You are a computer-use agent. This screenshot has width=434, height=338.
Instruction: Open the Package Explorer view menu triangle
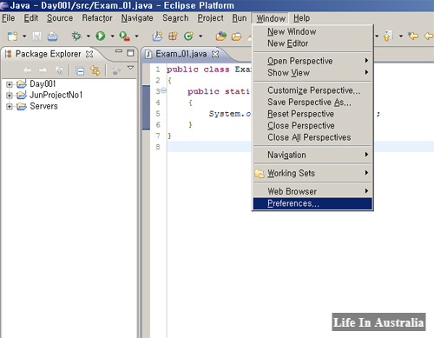click(x=130, y=68)
